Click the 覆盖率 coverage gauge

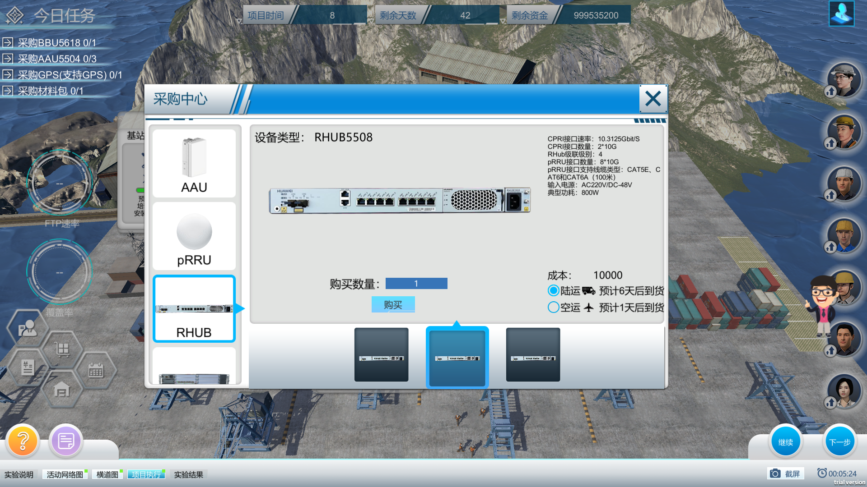60,272
